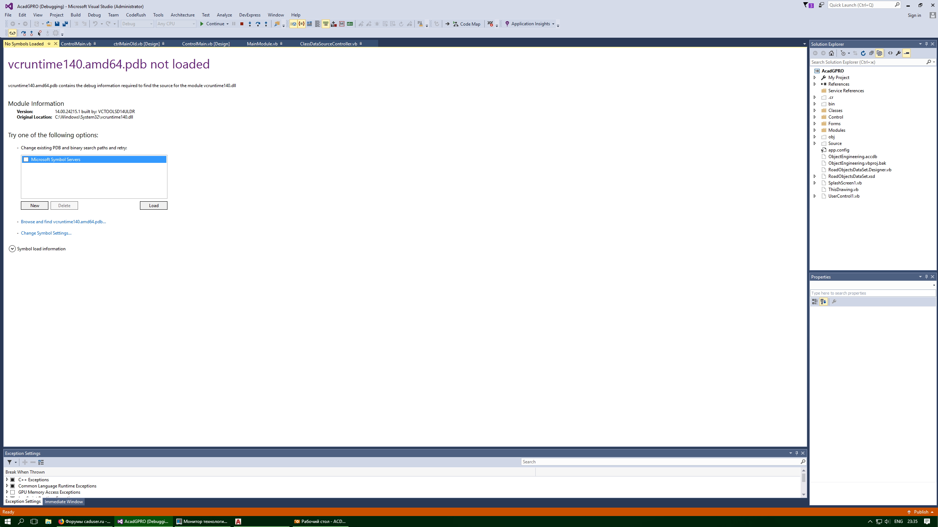Click the Pause (Break All) icon
This screenshot has width=938, height=527.
pyautogui.click(x=234, y=24)
